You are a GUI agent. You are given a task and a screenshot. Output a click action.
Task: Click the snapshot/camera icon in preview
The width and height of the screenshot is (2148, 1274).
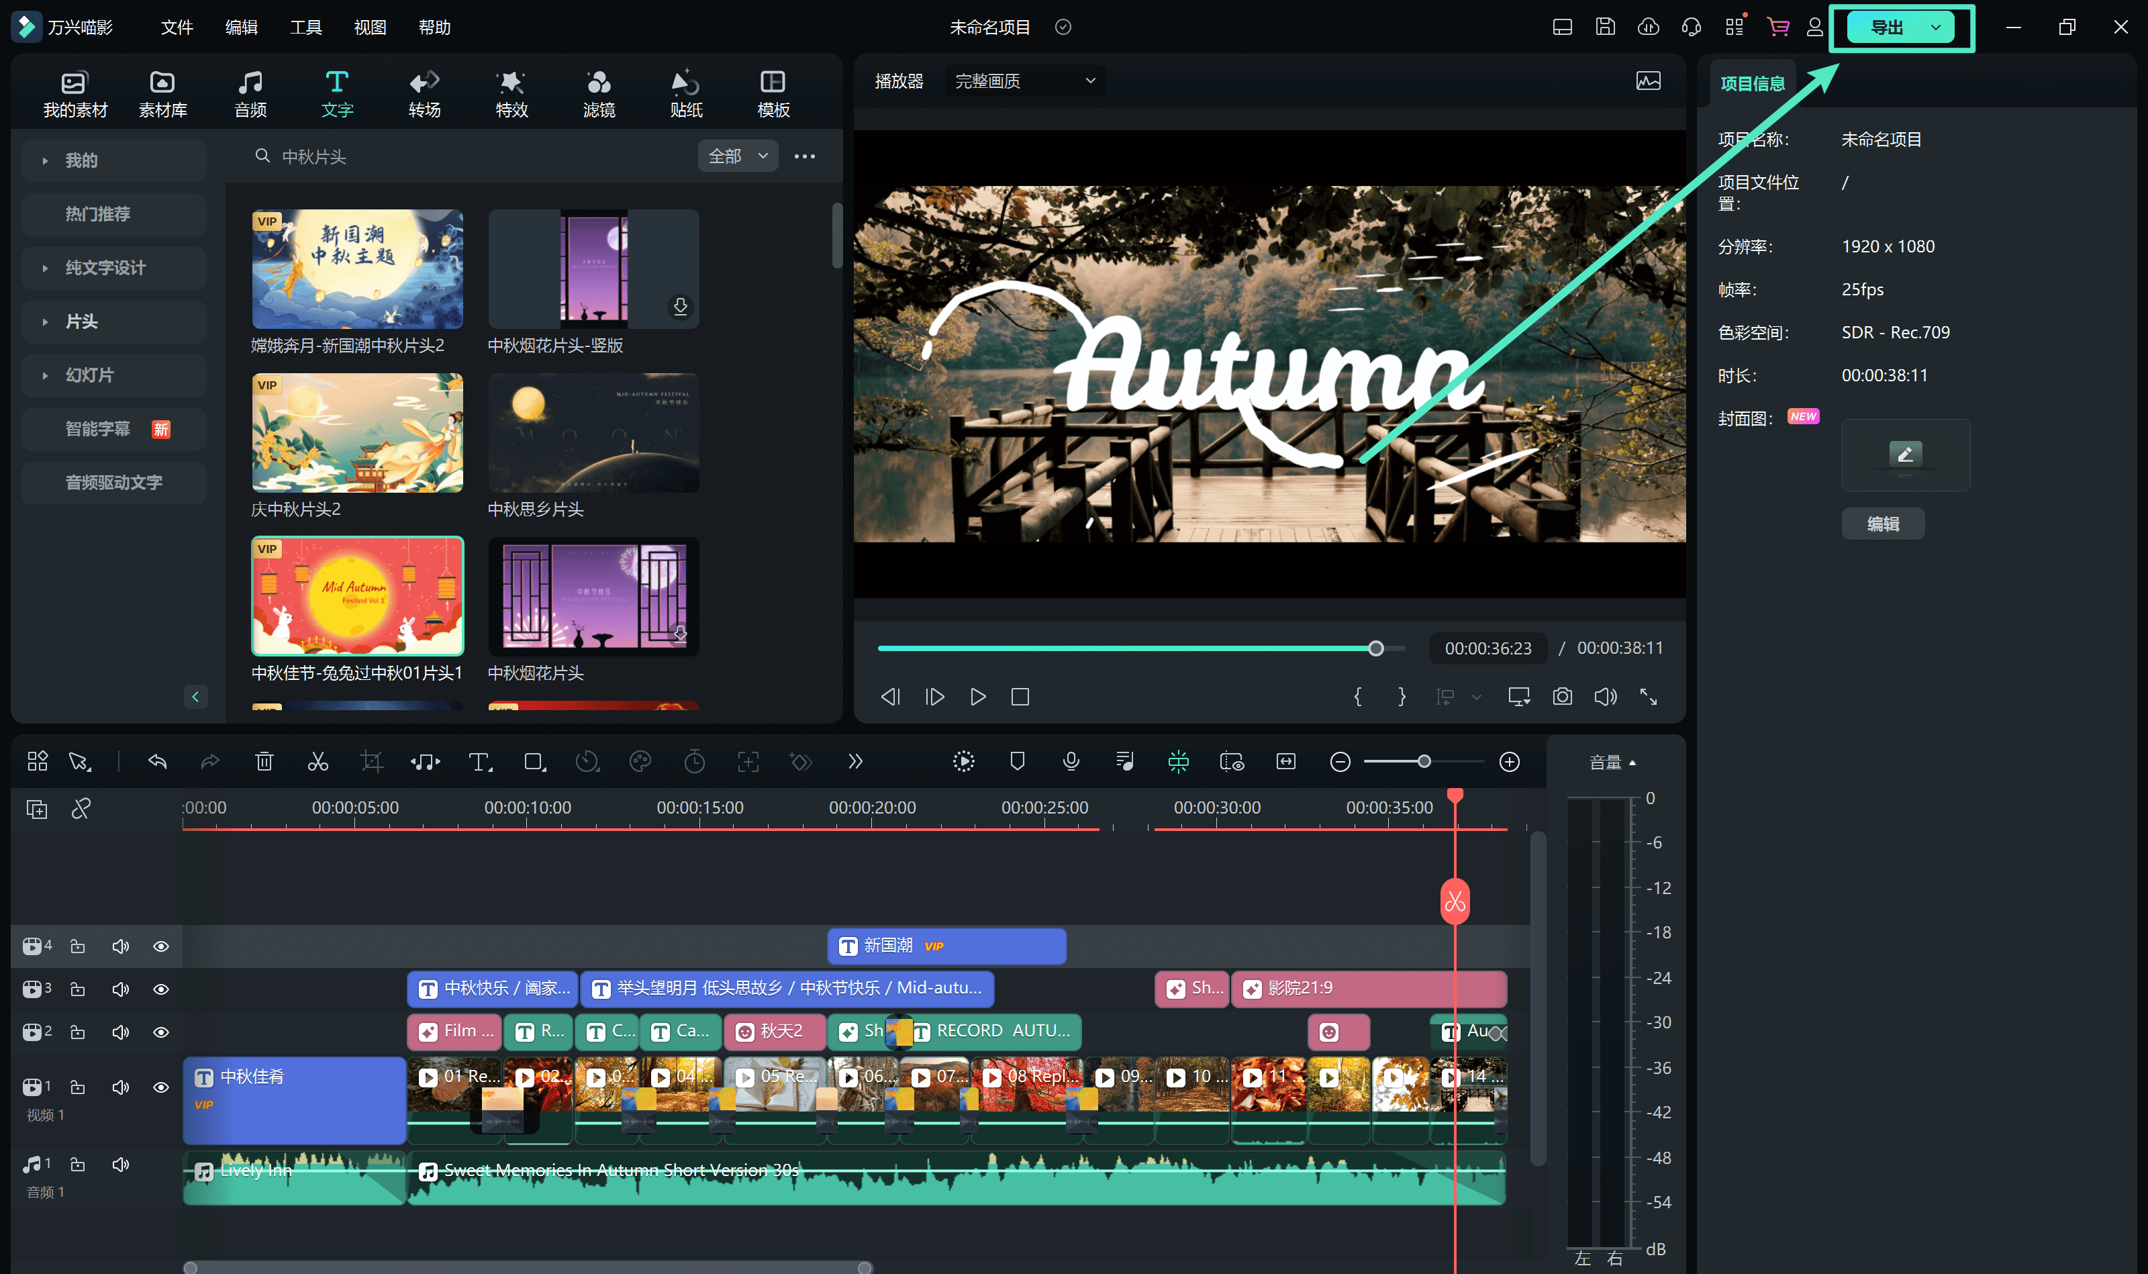[1561, 696]
